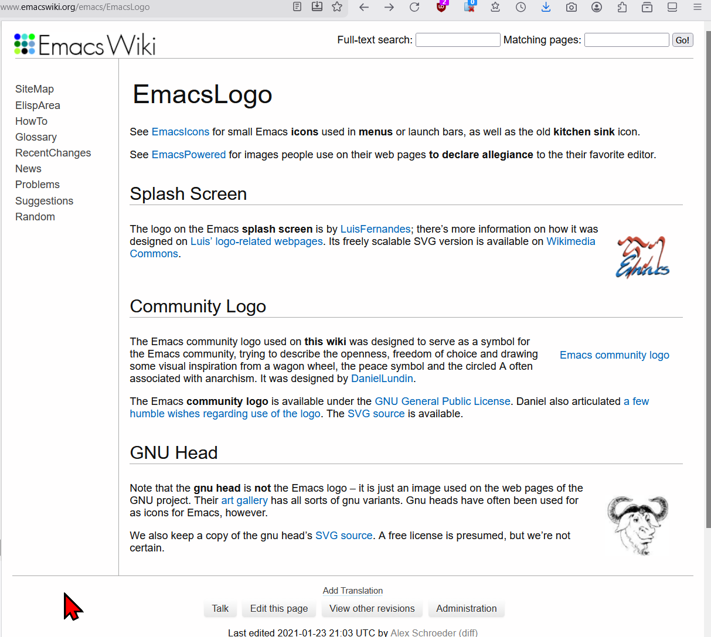Open the extensions puzzle-piece icon
Screen dimensions: 711x637
coord(622,7)
